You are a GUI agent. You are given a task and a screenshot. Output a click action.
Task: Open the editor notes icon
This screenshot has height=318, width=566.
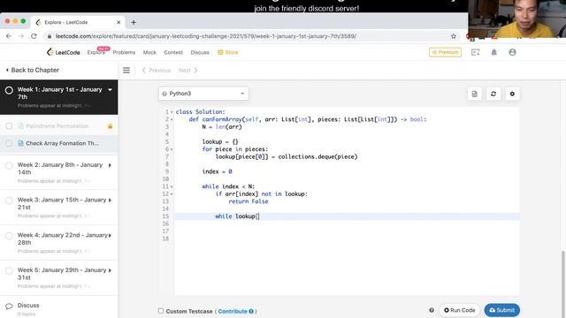(x=475, y=94)
